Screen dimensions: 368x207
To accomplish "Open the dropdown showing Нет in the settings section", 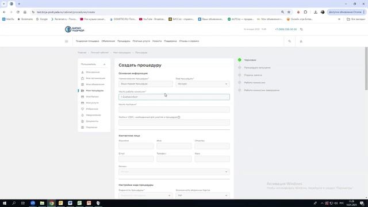I will [203, 195].
